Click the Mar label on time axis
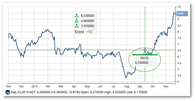Viewport: 195px width, 101px height. click(x=61, y=87)
